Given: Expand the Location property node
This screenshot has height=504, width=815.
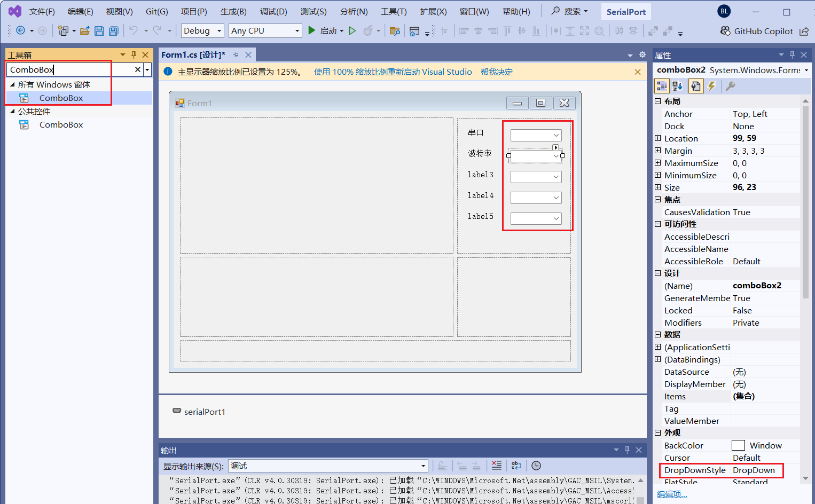Looking at the screenshot, I should 658,138.
